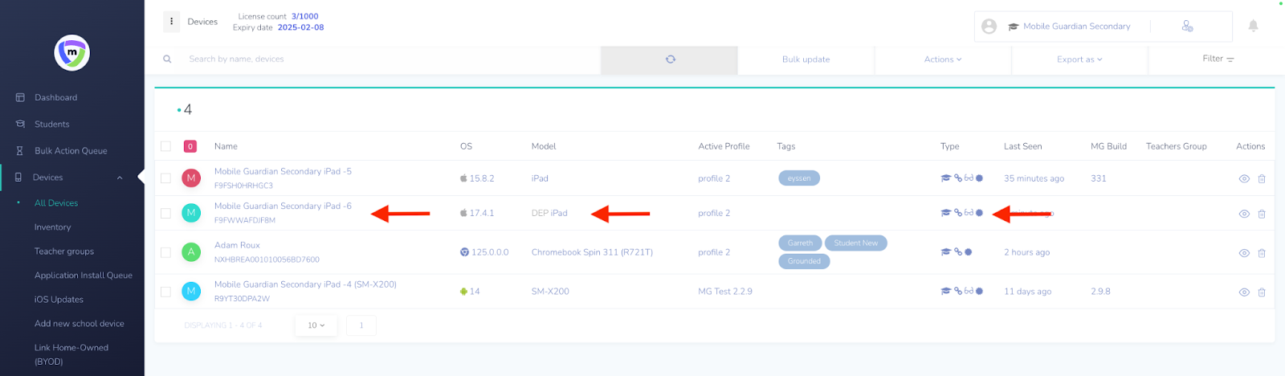Click Add new school device

(x=80, y=324)
